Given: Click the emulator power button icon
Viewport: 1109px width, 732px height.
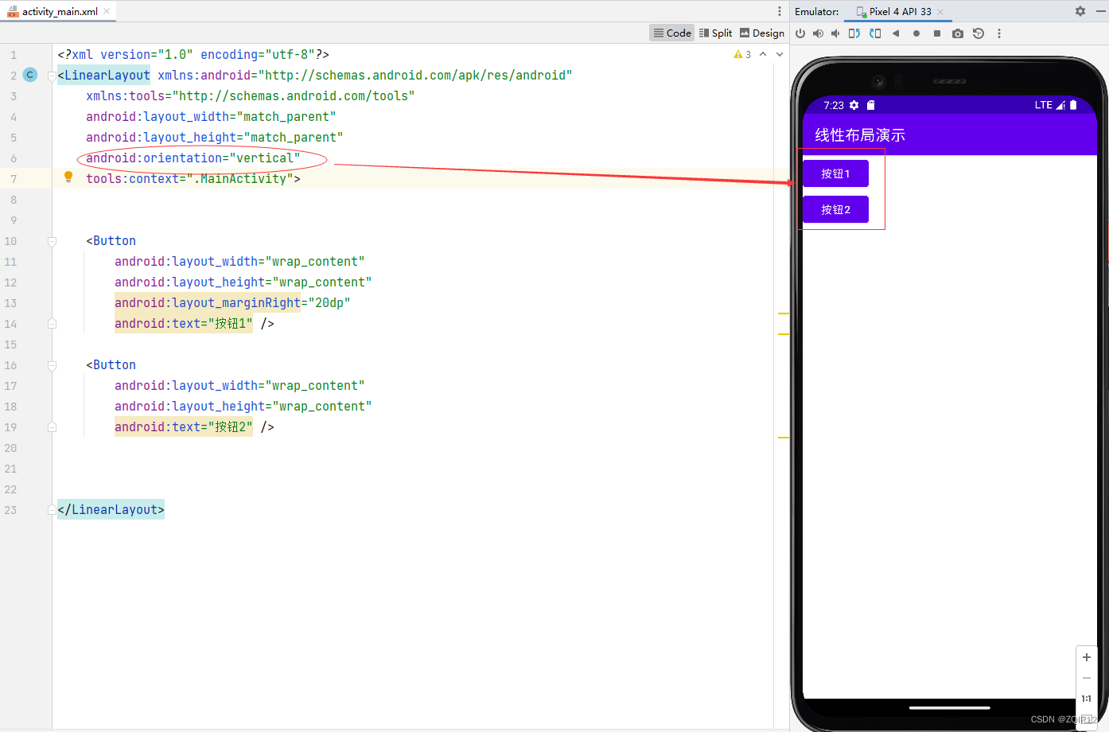Looking at the screenshot, I should click(x=800, y=33).
